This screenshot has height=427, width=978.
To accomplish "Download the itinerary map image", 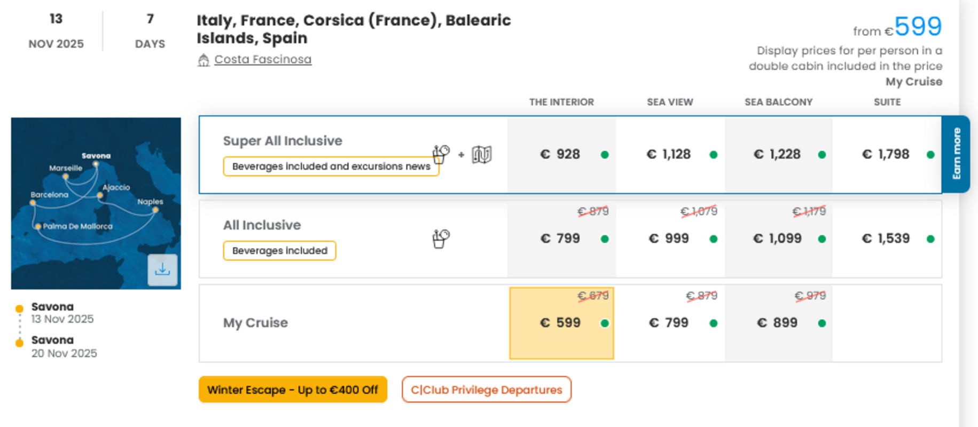I will 162,270.
